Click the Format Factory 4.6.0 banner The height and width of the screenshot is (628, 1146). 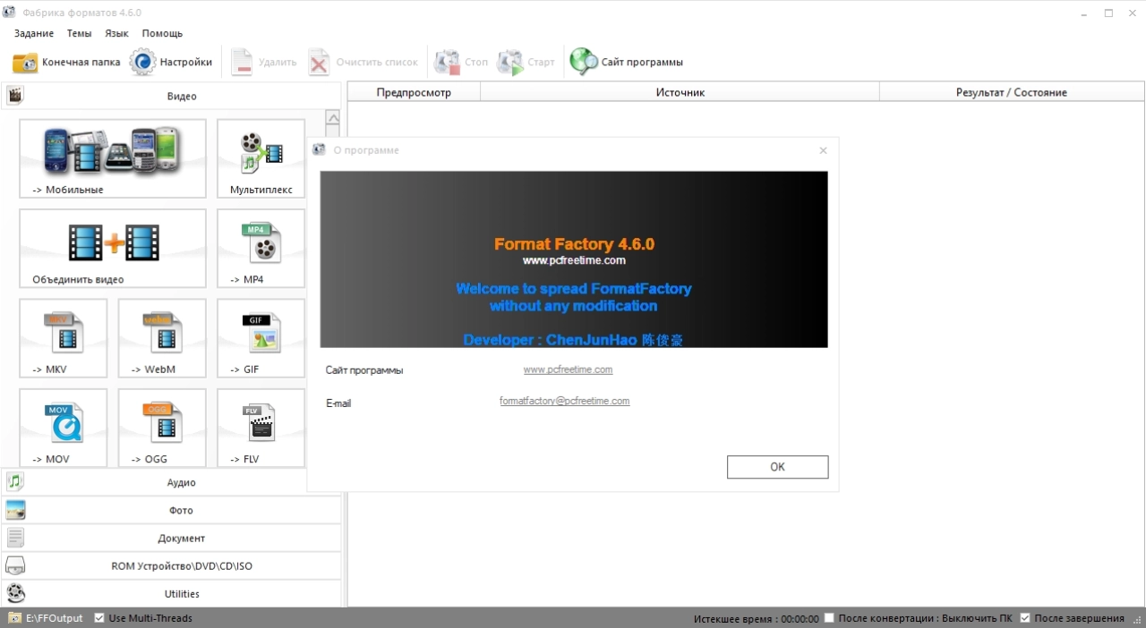coord(574,259)
